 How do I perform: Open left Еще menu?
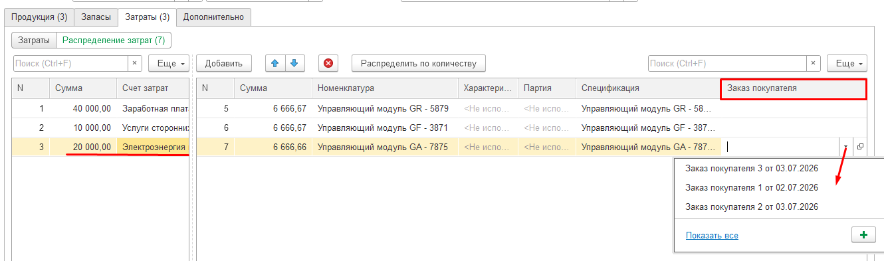coord(169,63)
